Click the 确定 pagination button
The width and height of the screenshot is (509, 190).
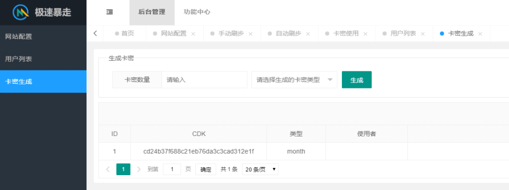[206, 169]
